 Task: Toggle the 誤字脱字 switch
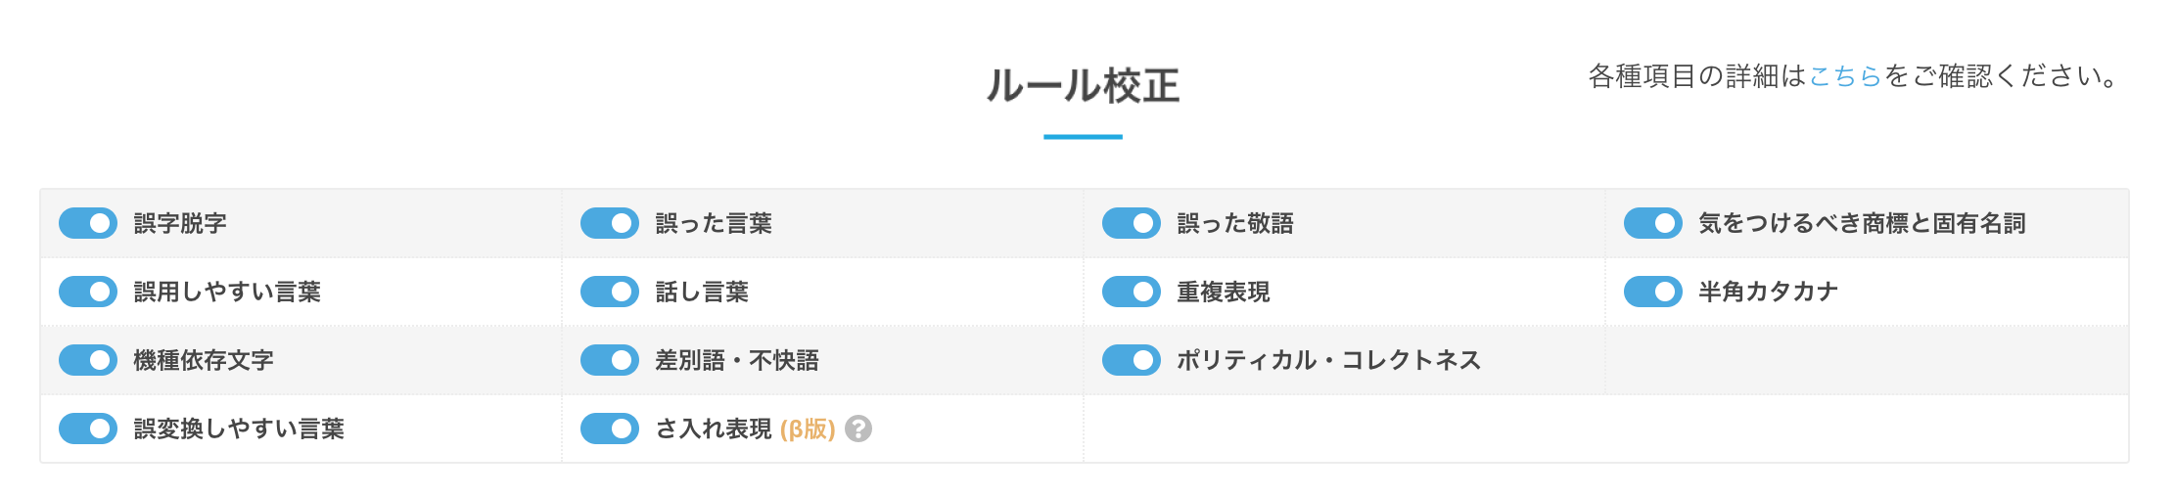88,223
